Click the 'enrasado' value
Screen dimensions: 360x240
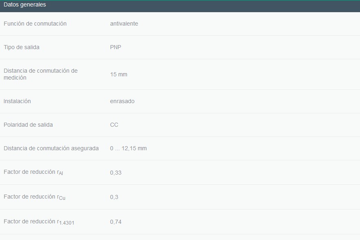click(x=122, y=101)
